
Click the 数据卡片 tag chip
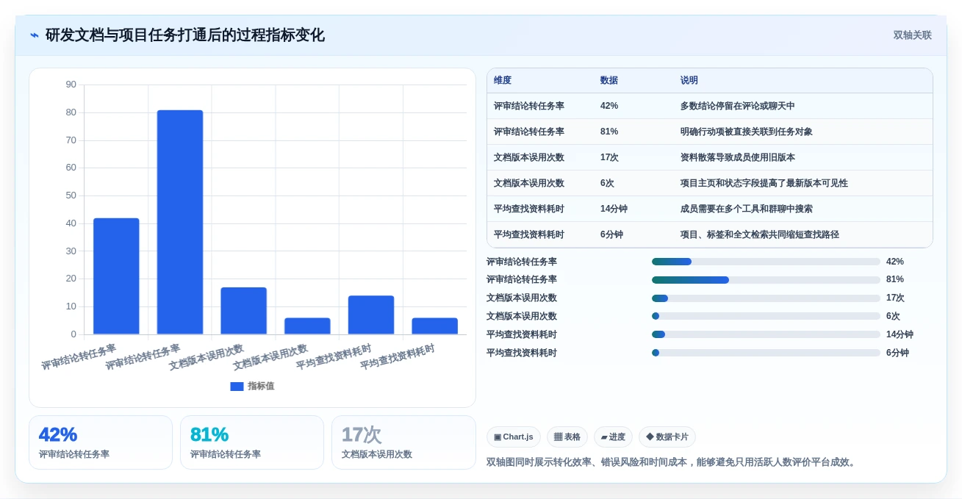click(x=667, y=437)
